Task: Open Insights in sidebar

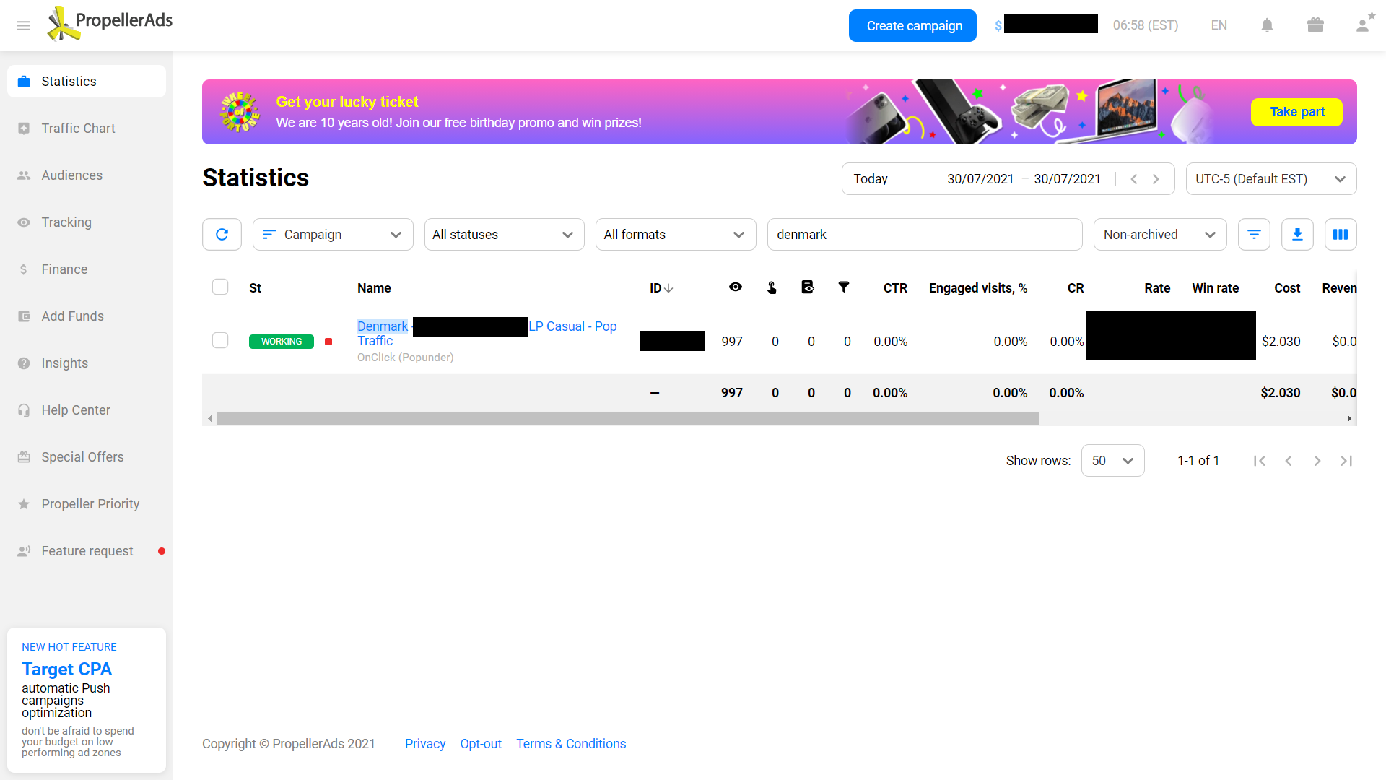Action: (87, 363)
